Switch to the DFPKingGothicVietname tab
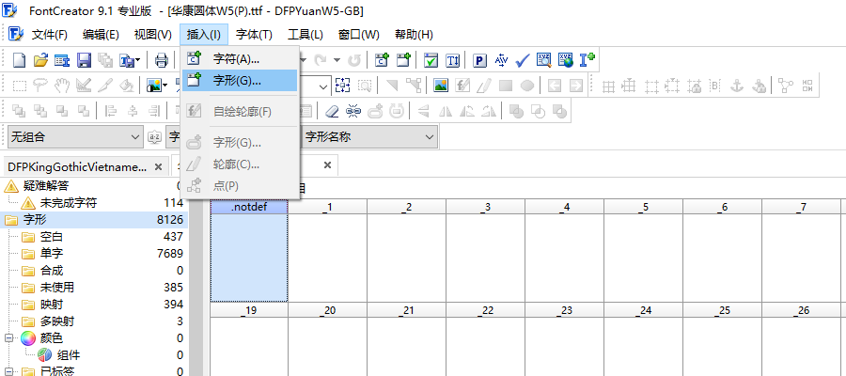This screenshot has height=376, width=846. (77, 166)
